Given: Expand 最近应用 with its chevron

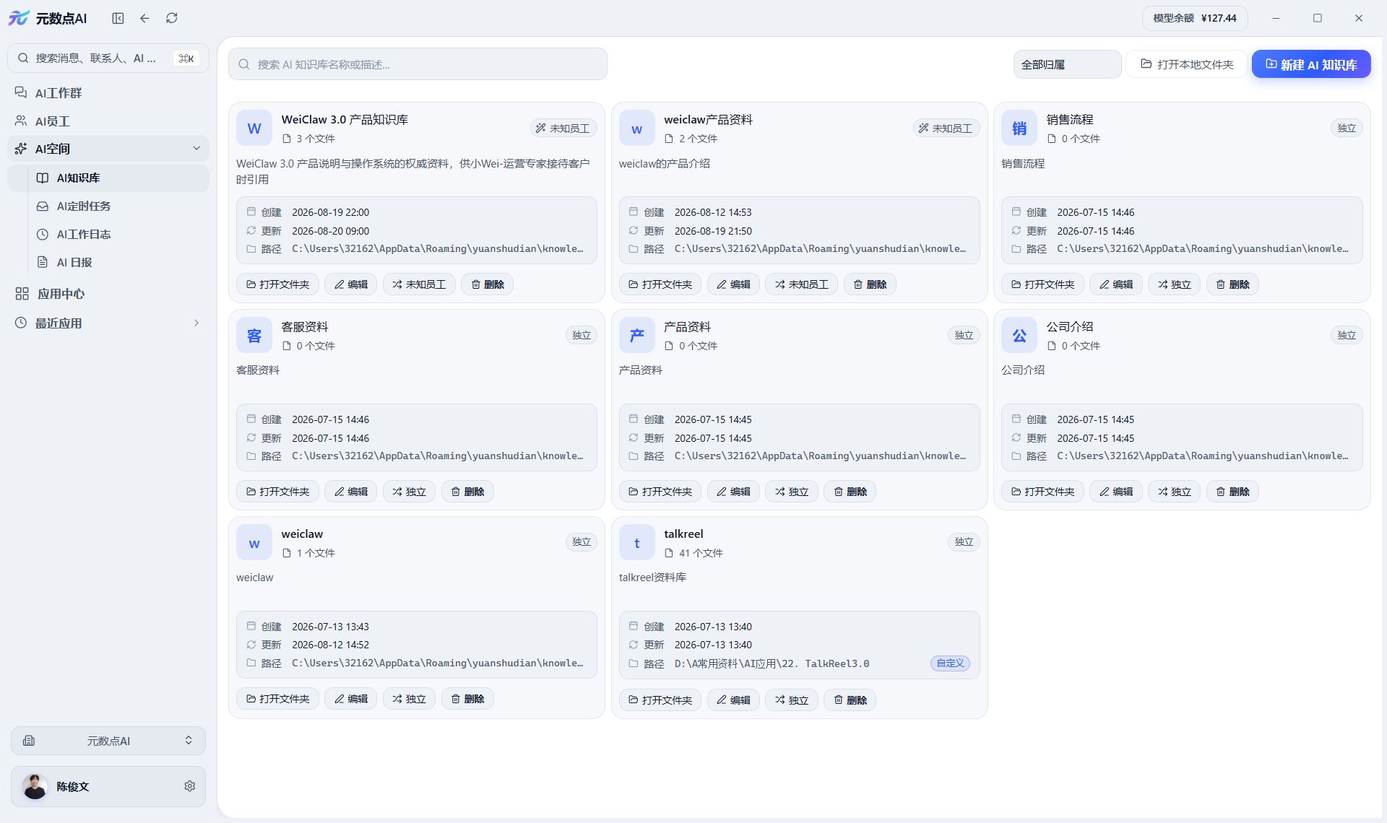Looking at the screenshot, I should pos(196,323).
